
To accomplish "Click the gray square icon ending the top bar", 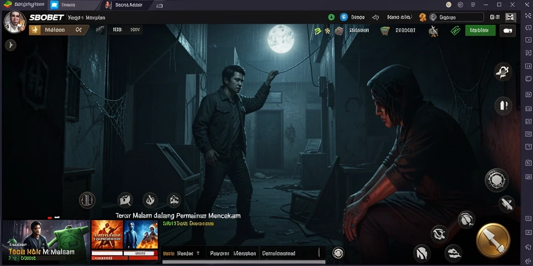I will [x=511, y=17].
